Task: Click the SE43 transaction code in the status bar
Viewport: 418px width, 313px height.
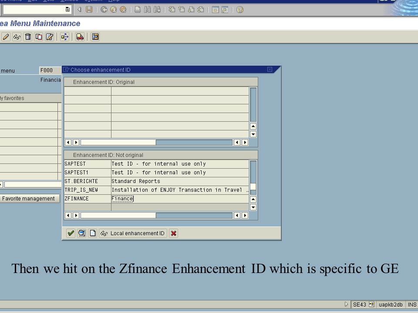Action: (x=360, y=304)
